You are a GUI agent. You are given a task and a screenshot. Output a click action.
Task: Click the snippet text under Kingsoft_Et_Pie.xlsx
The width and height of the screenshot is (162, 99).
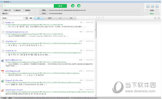[x=26, y=85]
